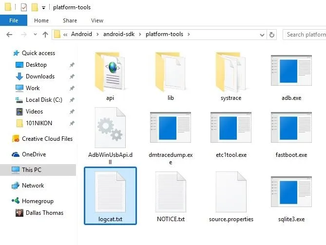Select the AdbWinUsbApi.dll file icon
This screenshot has height=245, width=326.
tap(110, 128)
